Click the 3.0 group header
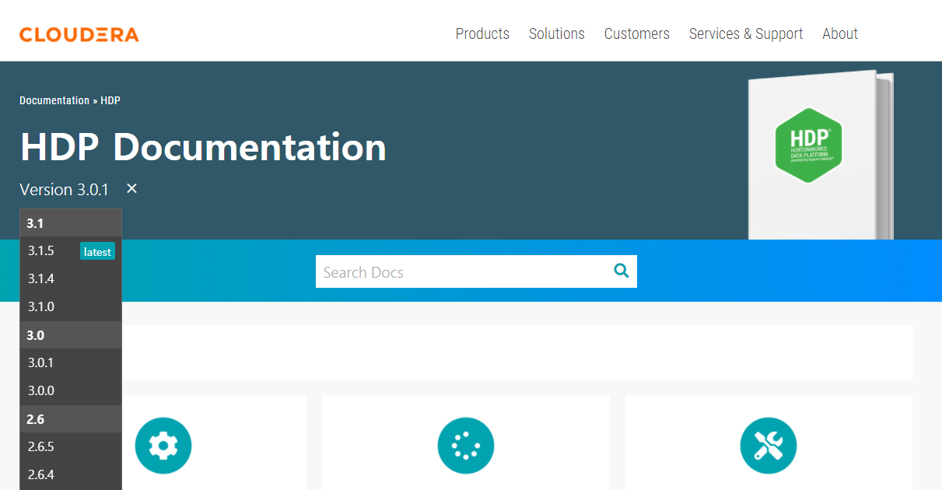This screenshot has width=942, height=490. point(71,335)
